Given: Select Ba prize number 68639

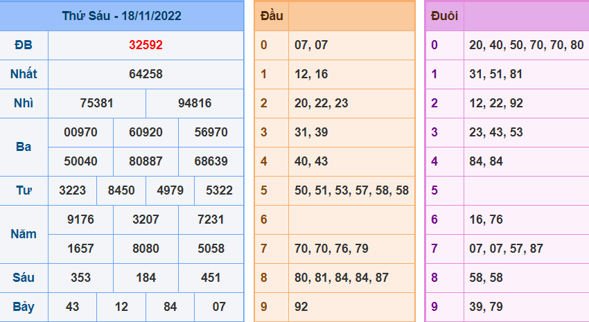Looking at the screenshot, I should 211,161.
